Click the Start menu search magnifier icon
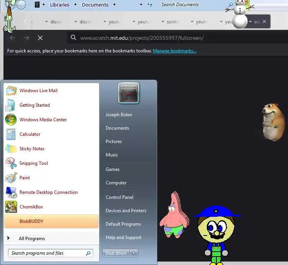The width and height of the screenshot is (288, 265). tap(88, 253)
